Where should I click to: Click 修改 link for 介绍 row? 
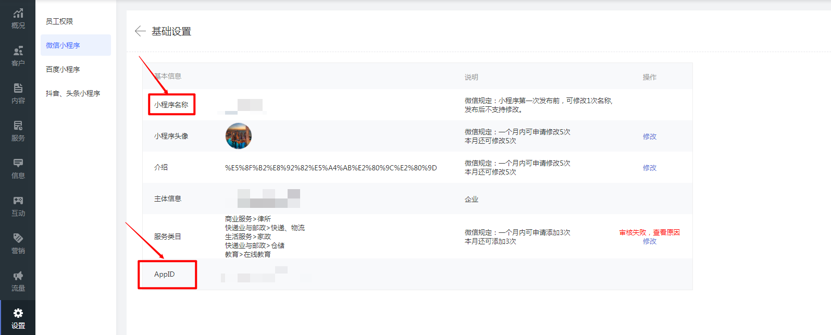point(649,168)
